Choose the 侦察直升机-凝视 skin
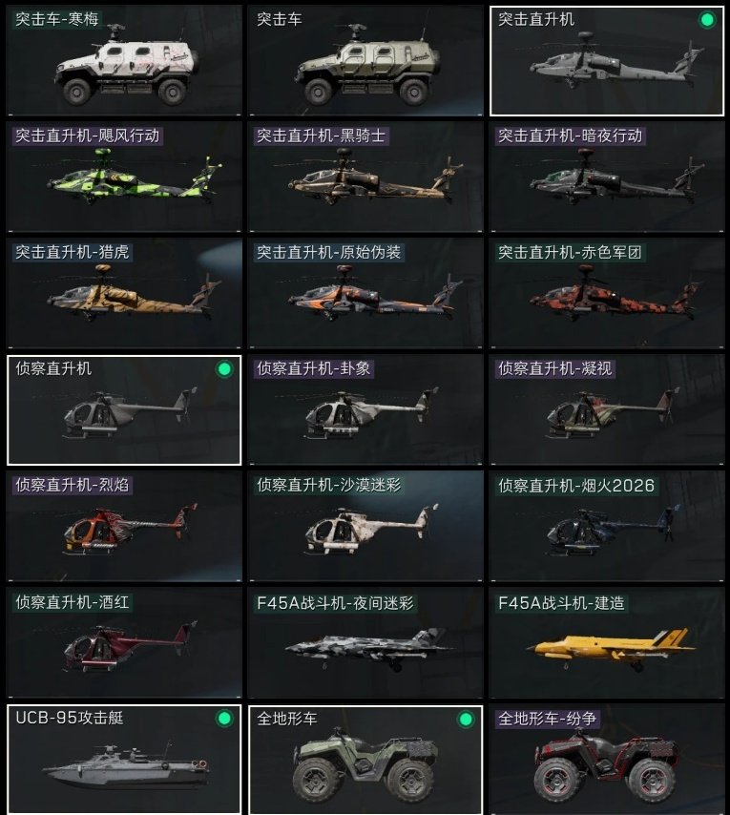The image size is (730, 815). click(x=607, y=409)
